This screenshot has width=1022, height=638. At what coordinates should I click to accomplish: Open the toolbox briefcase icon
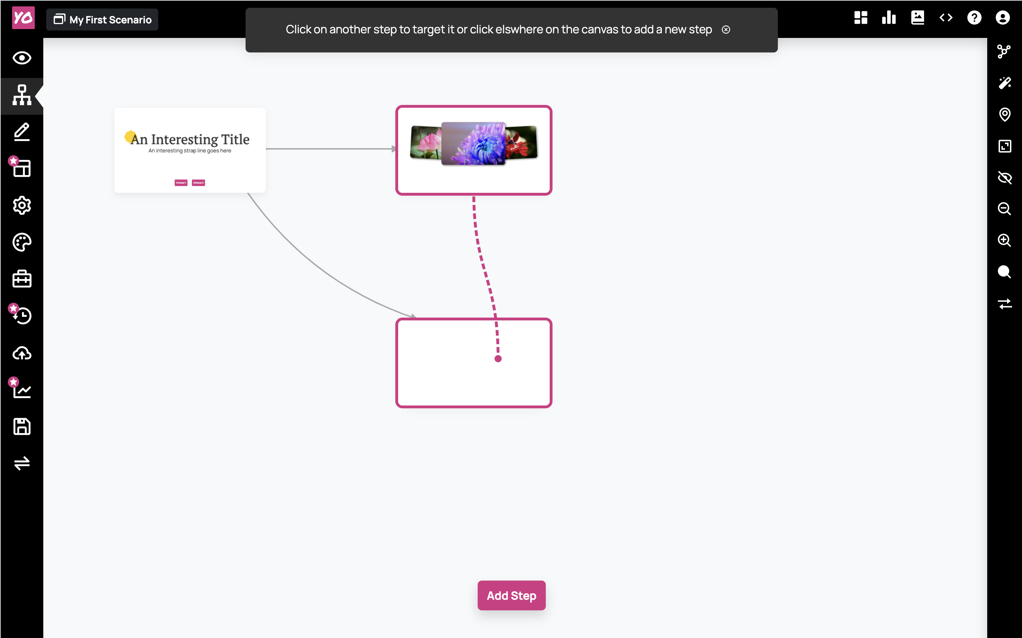[22, 279]
